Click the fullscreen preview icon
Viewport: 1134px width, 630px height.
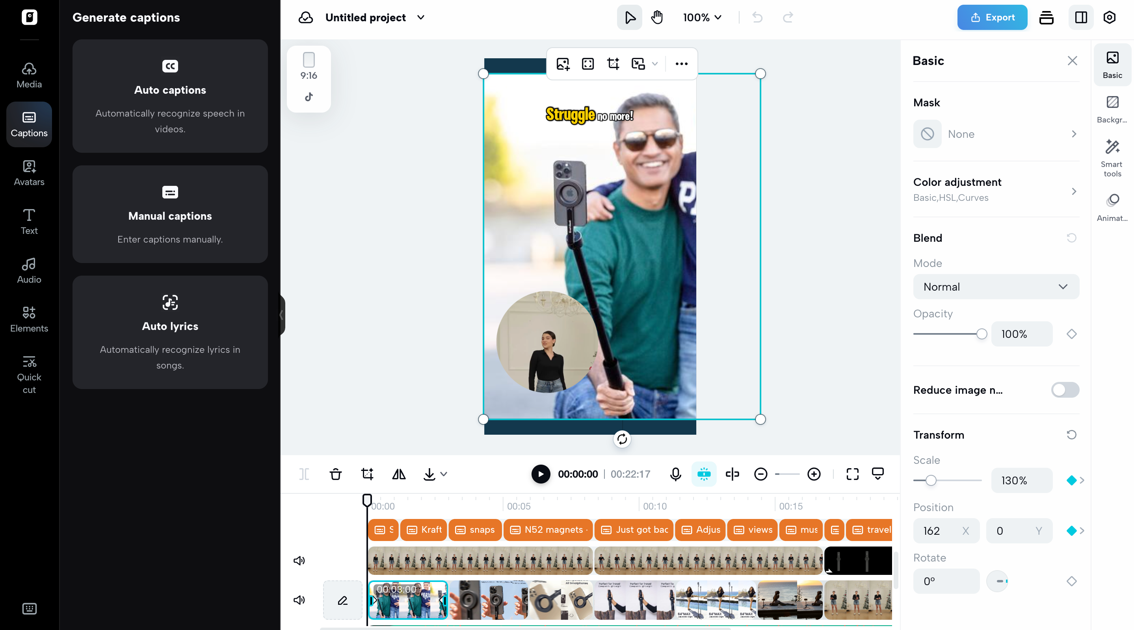[x=852, y=474]
